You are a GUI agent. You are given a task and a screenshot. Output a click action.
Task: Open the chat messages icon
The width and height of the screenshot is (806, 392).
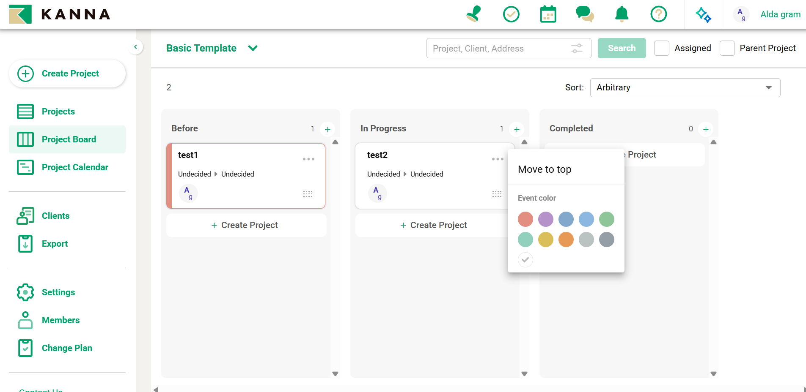(585, 14)
